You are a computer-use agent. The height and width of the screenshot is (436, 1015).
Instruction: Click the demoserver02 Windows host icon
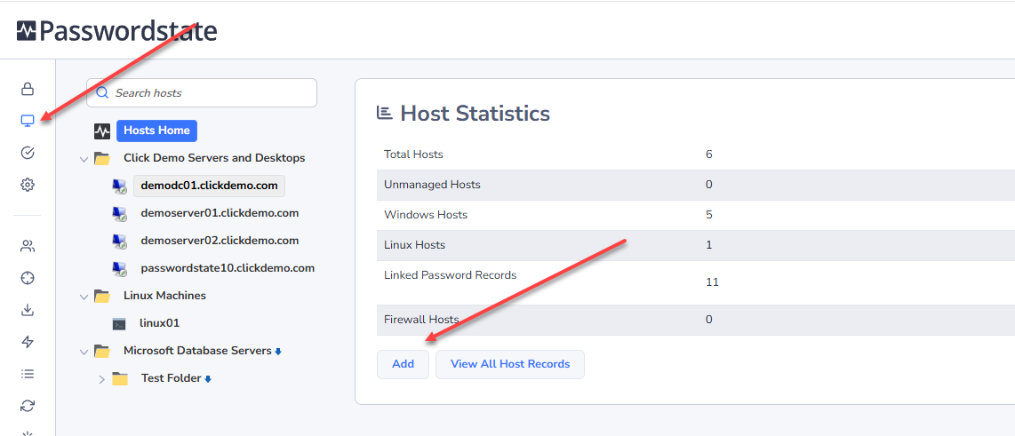tap(119, 242)
